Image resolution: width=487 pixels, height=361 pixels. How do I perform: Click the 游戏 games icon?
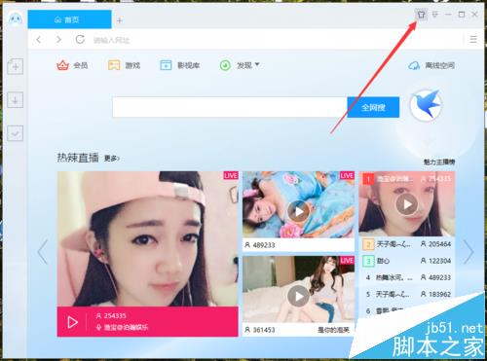coord(114,65)
